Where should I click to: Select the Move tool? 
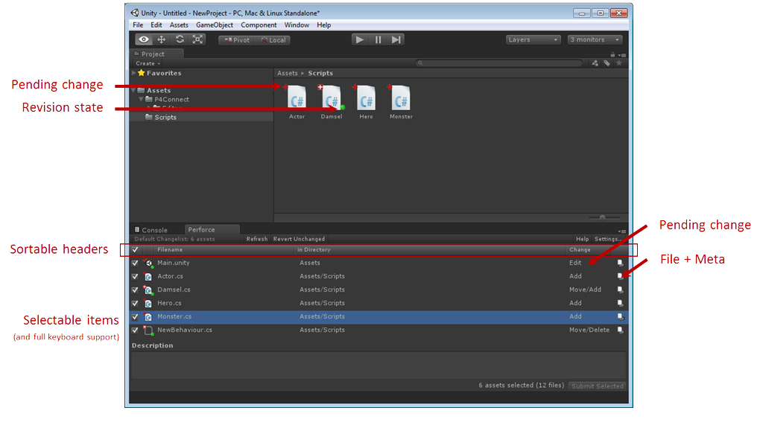coord(162,39)
